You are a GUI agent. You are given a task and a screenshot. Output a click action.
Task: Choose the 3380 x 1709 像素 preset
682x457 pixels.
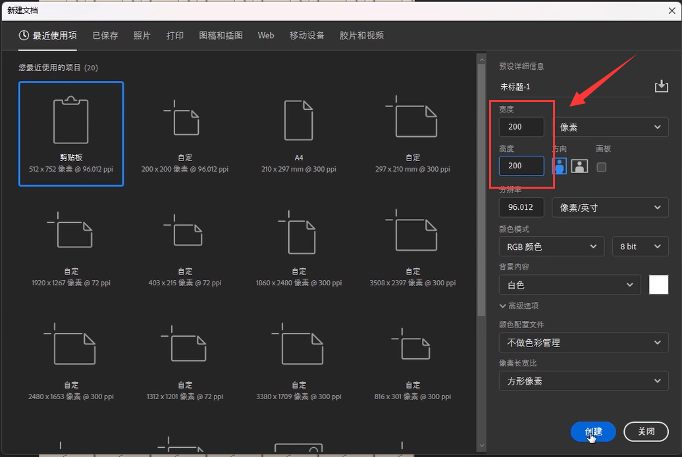click(299, 362)
